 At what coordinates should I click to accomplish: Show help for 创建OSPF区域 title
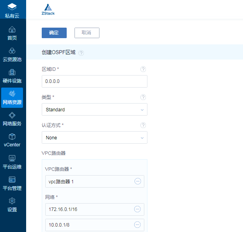pos(81,53)
